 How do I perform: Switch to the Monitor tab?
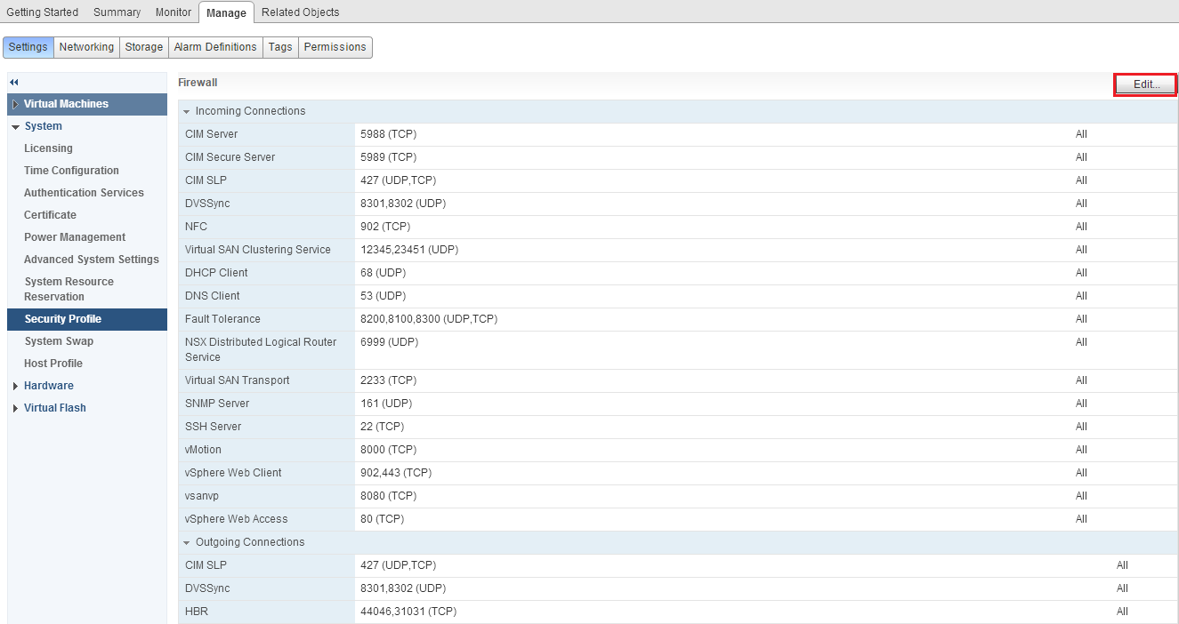(173, 12)
